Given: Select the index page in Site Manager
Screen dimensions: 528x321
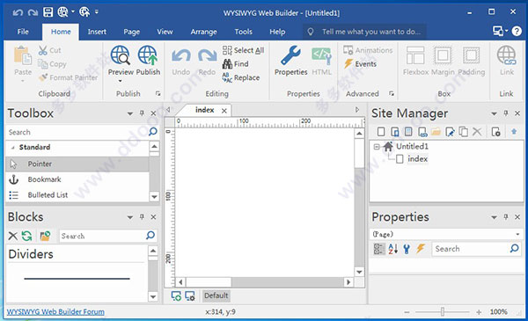Looking at the screenshot, I should click(417, 159).
